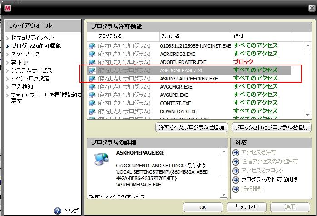Click program icon beside ASKINSTALLCHECKER.EXE
This screenshot has height=216, width=317.
pos(92,79)
